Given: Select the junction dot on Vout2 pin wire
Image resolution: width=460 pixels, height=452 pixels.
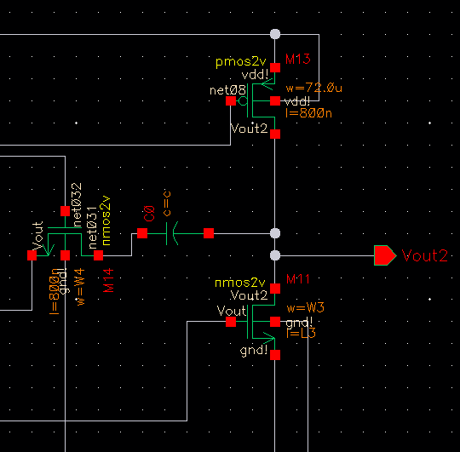Looking at the screenshot, I should pos(275,255).
